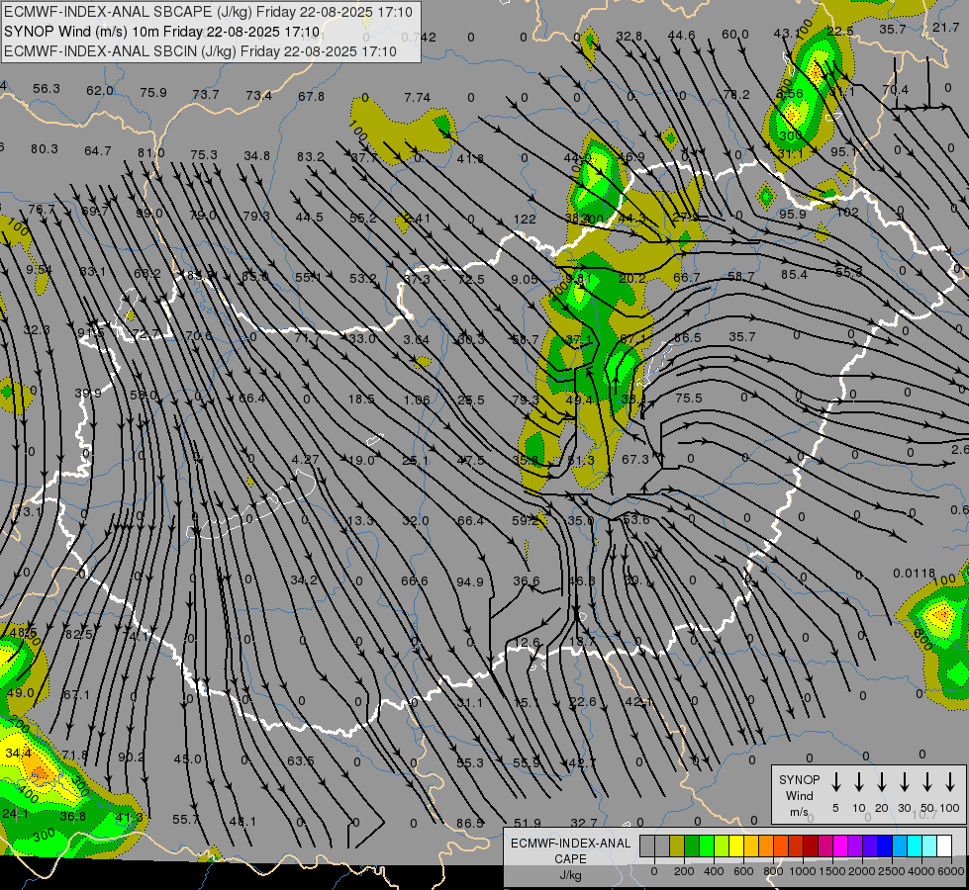Click the grid value 75.5
The height and width of the screenshot is (890, 969).
pos(689,399)
